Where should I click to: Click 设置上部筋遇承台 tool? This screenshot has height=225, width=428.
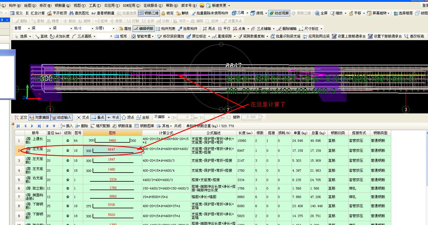349,36
